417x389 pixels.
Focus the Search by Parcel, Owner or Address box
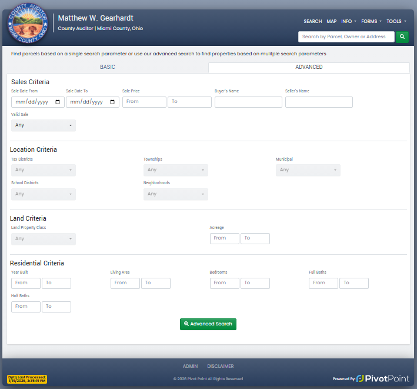click(346, 37)
